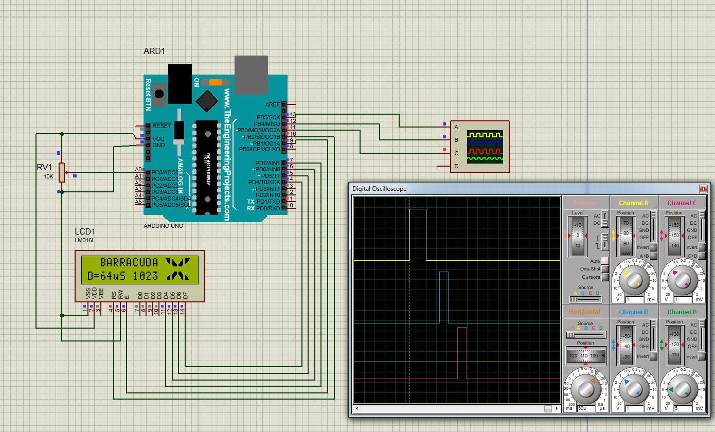Select the ATMEGA328P chip on the Arduino
Image resolution: width=715 pixels, height=432 pixels.
coord(208,167)
